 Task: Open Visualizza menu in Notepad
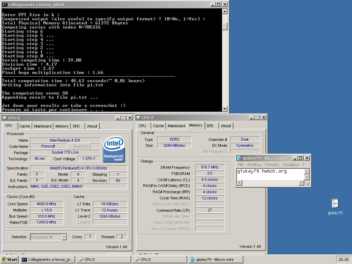291,165
